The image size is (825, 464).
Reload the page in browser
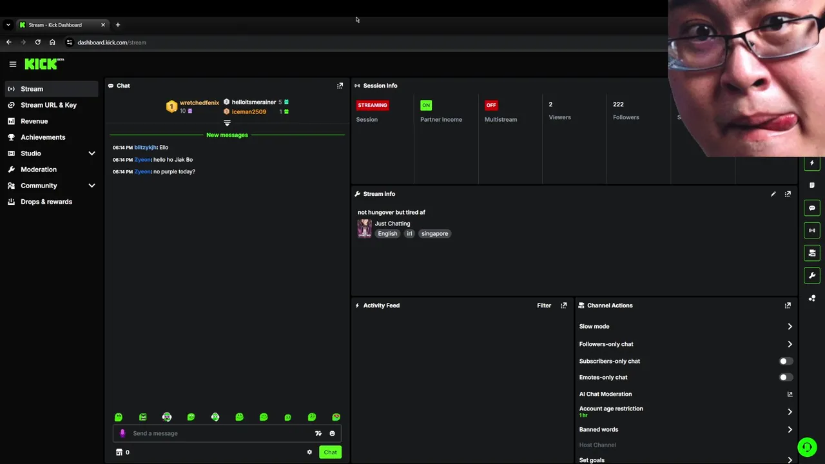pos(37,43)
